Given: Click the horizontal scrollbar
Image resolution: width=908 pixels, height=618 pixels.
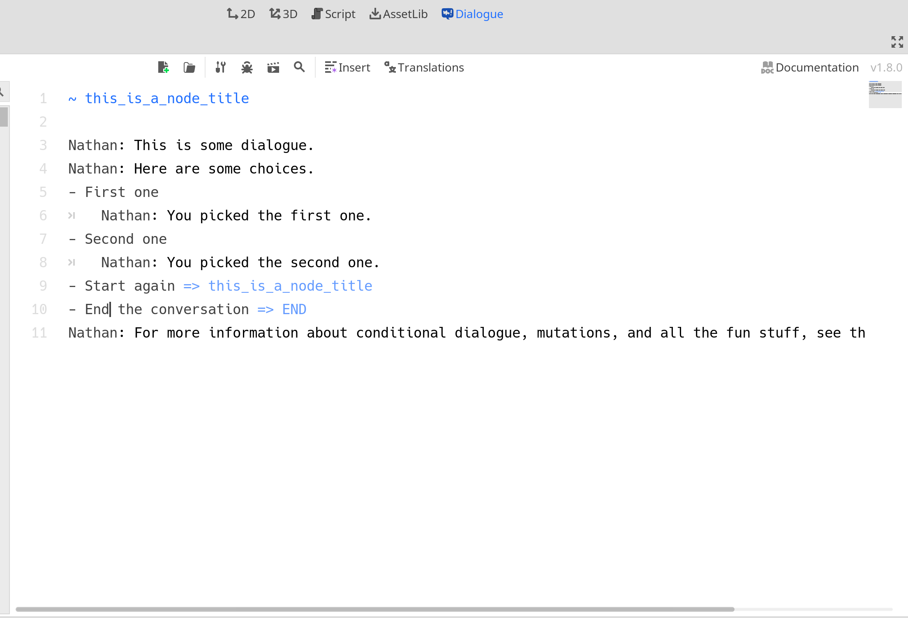Looking at the screenshot, I should pyautogui.click(x=375, y=609).
